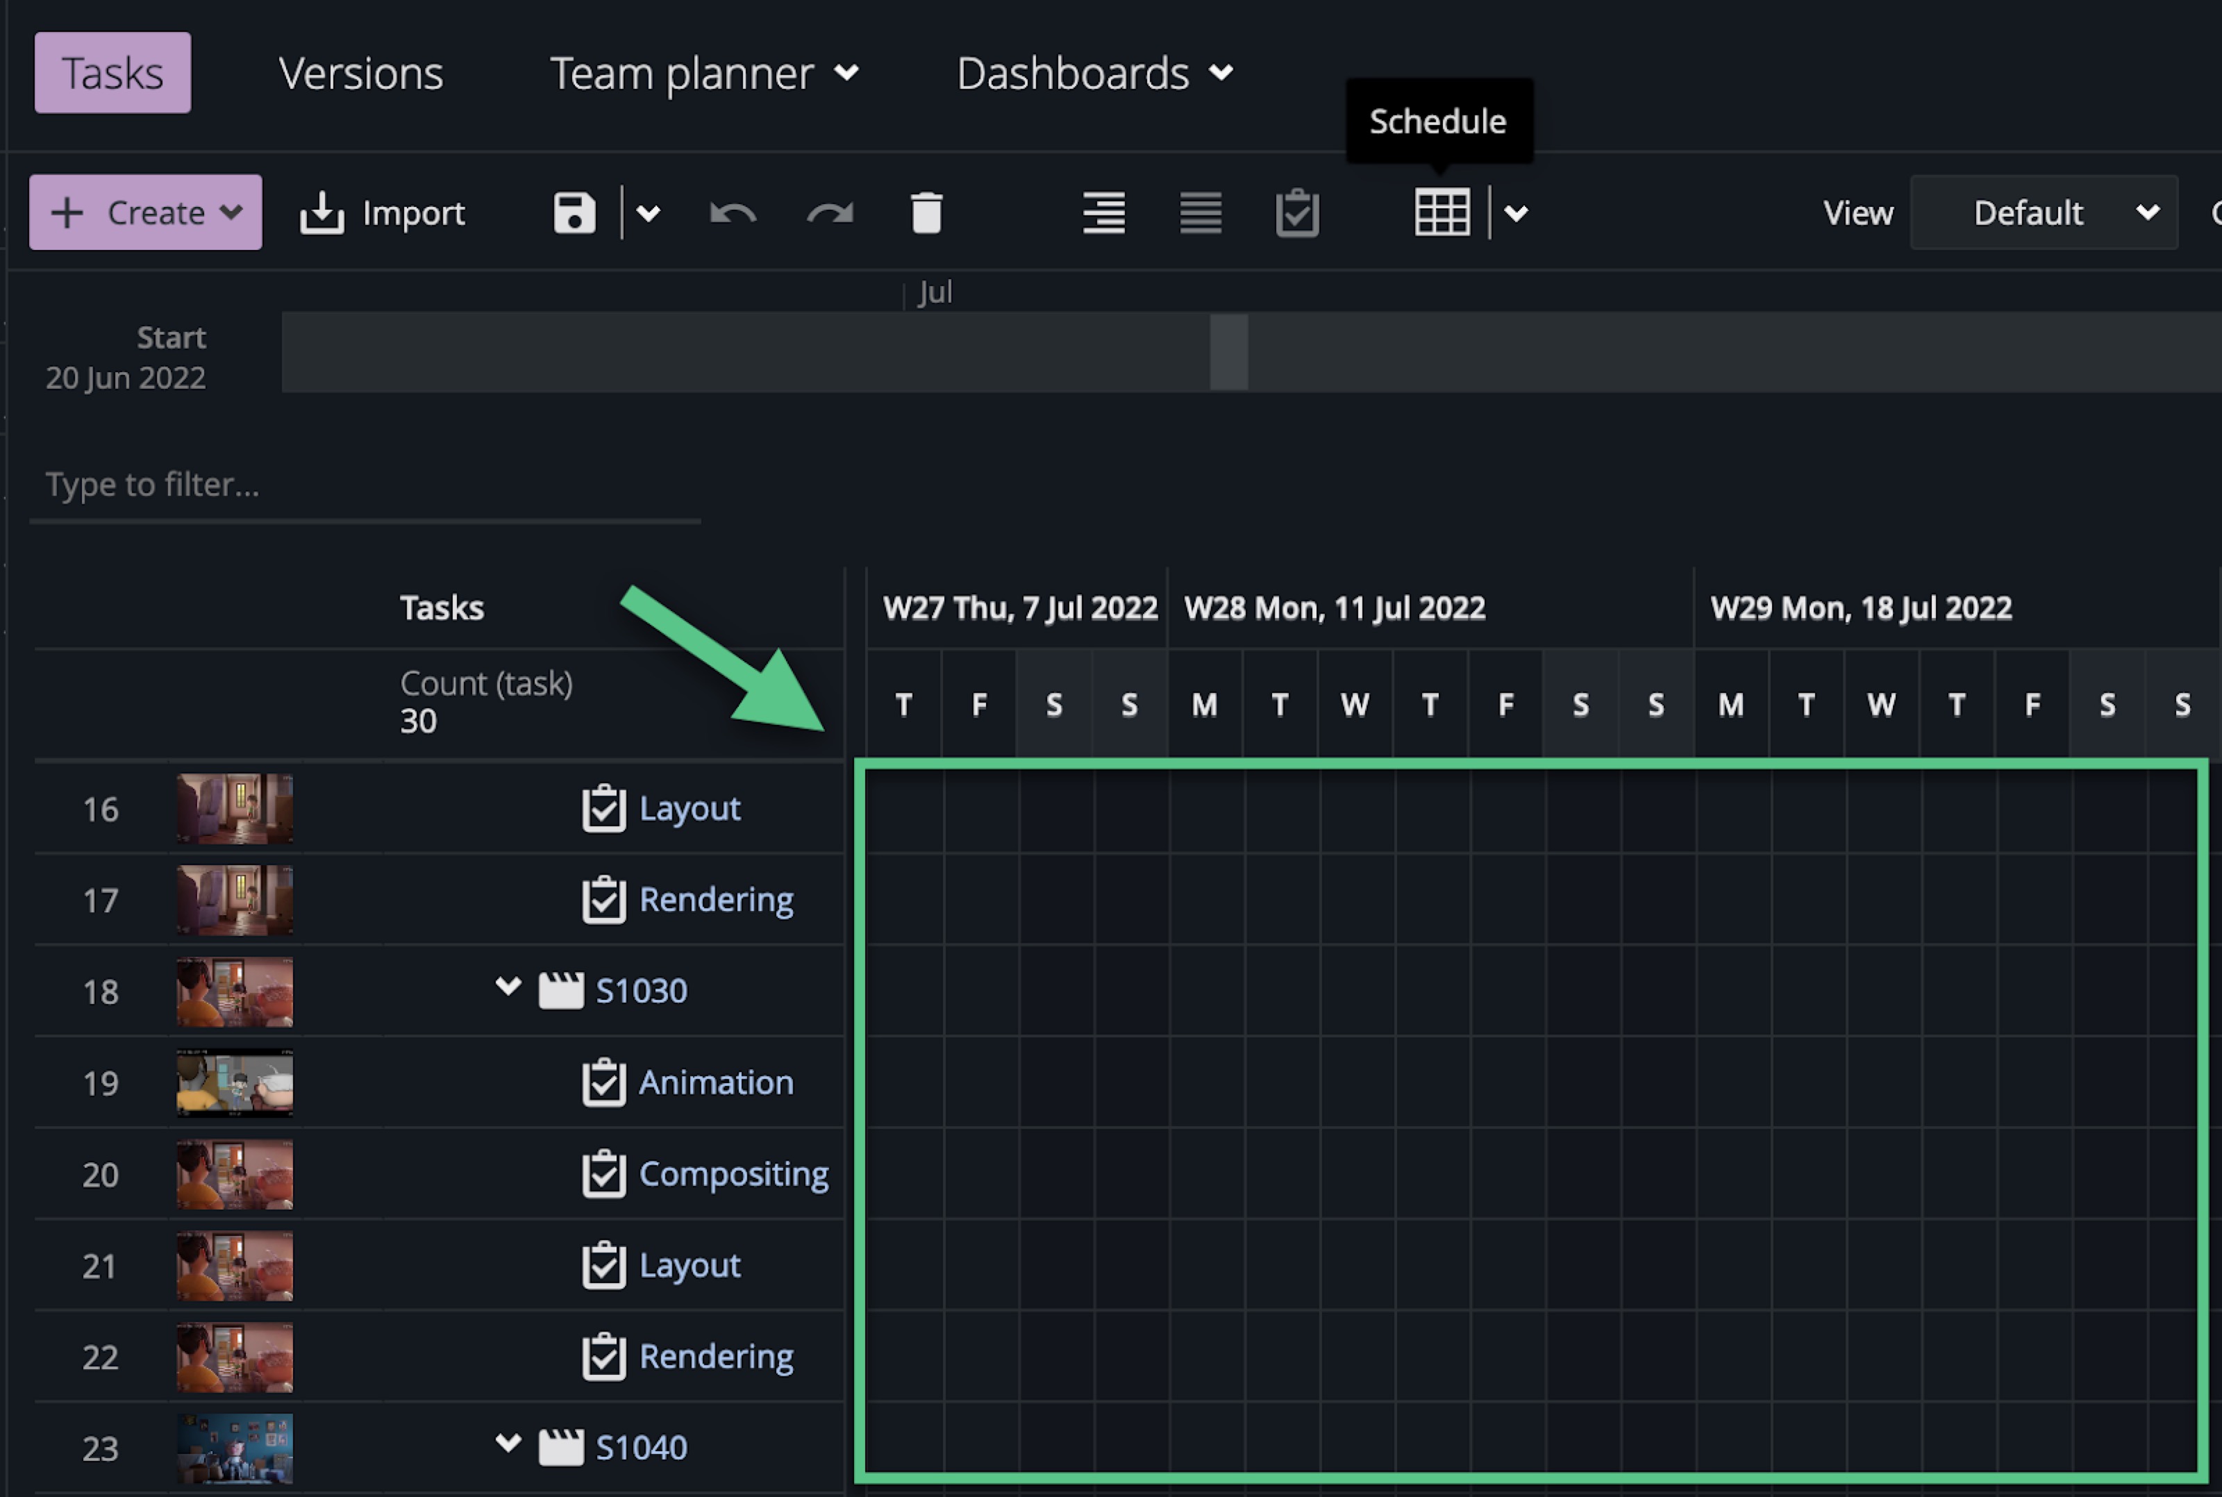This screenshot has width=2222, height=1497.
Task: Click the trash Delete icon
Action: 926,212
